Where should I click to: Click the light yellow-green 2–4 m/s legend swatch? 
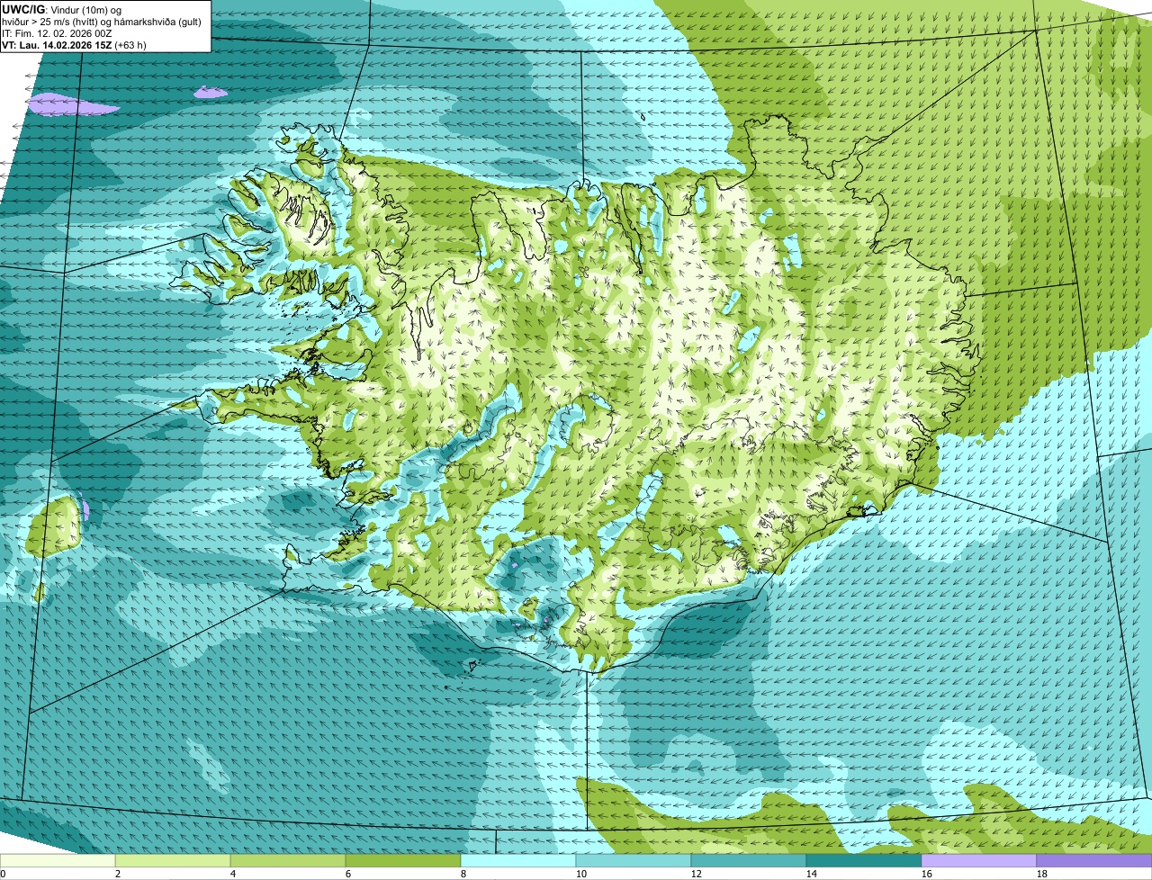click(x=173, y=861)
